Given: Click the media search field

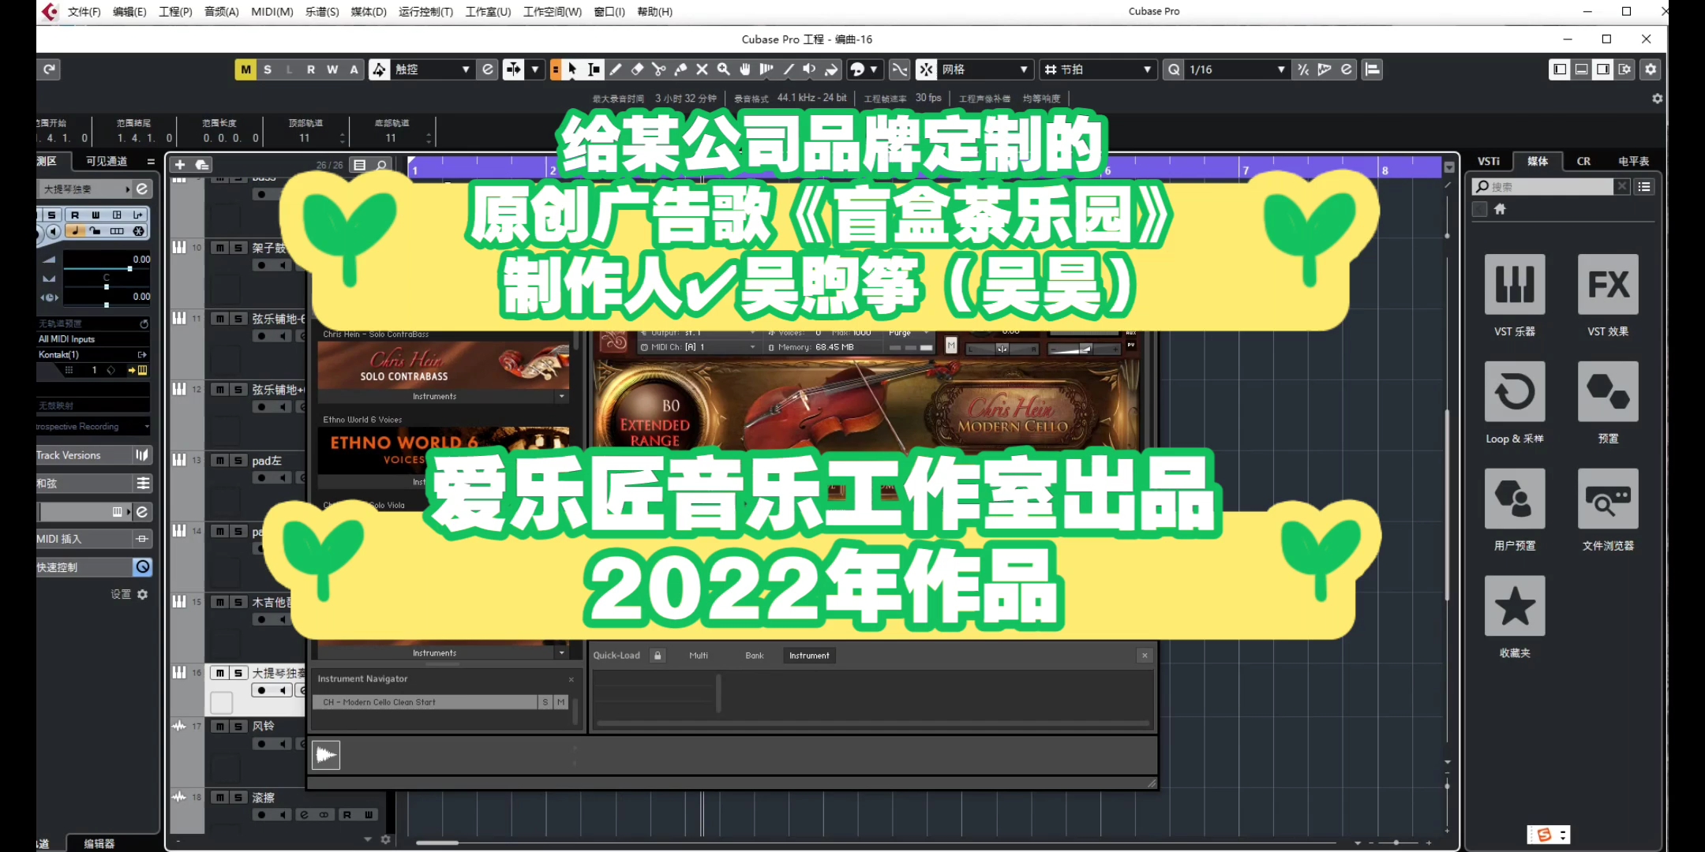Looking at the screenshot, I should click(x=1543, y=187).
